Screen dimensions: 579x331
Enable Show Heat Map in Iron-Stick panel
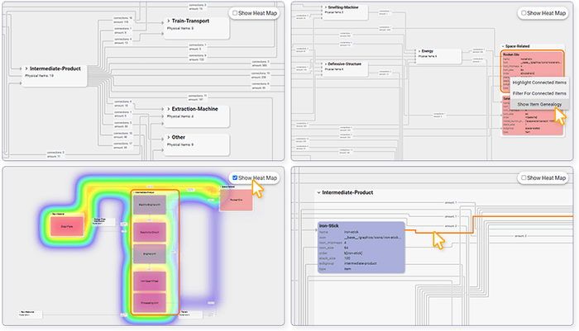[x=524, y=177]
